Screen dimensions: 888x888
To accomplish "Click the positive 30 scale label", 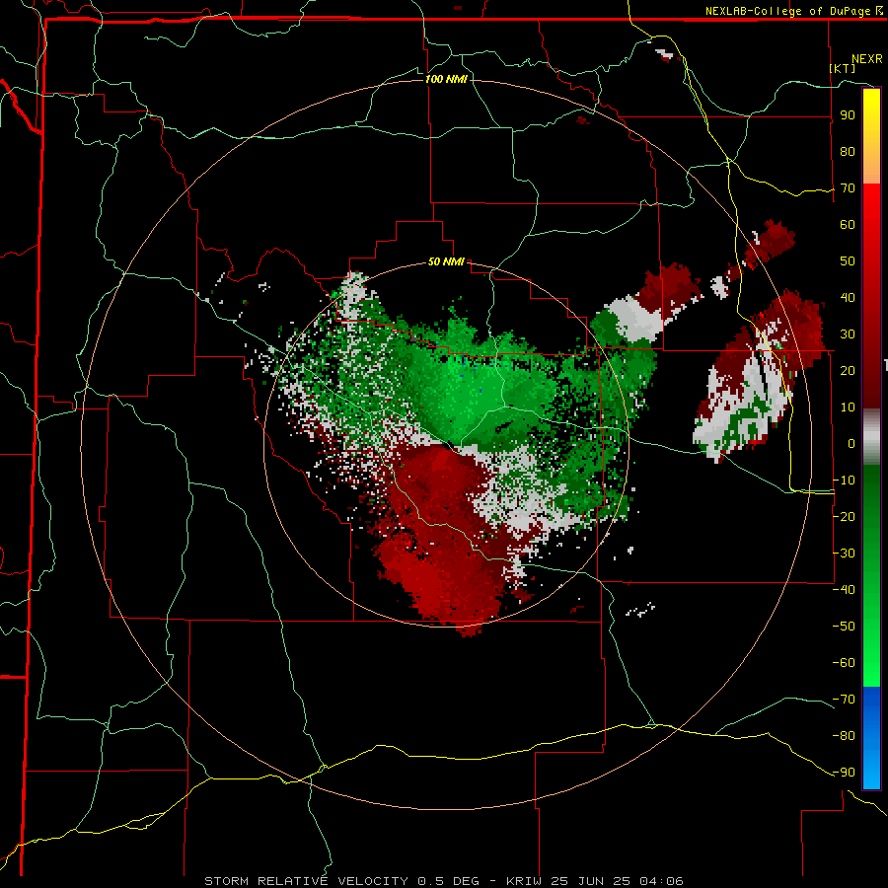I will (848, 334).
